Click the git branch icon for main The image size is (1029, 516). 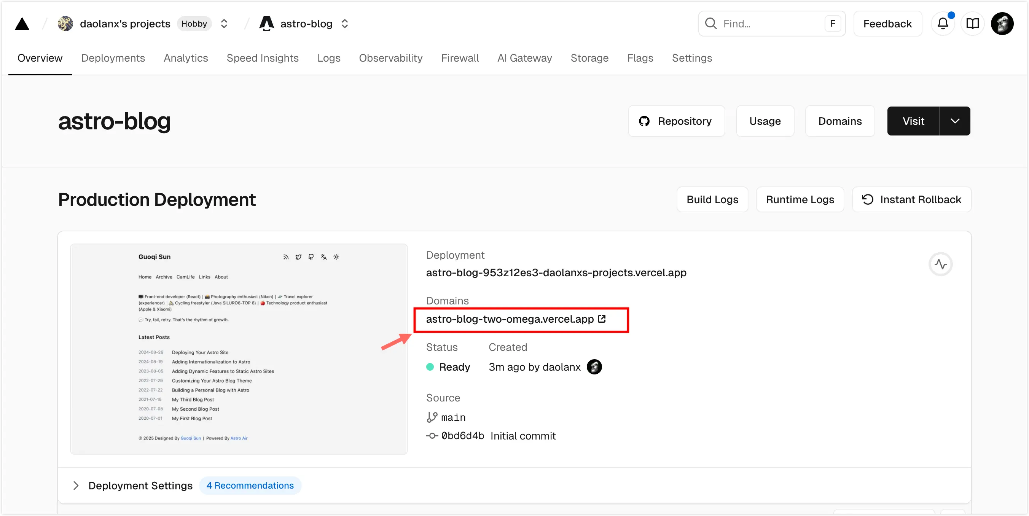point(432,417)
